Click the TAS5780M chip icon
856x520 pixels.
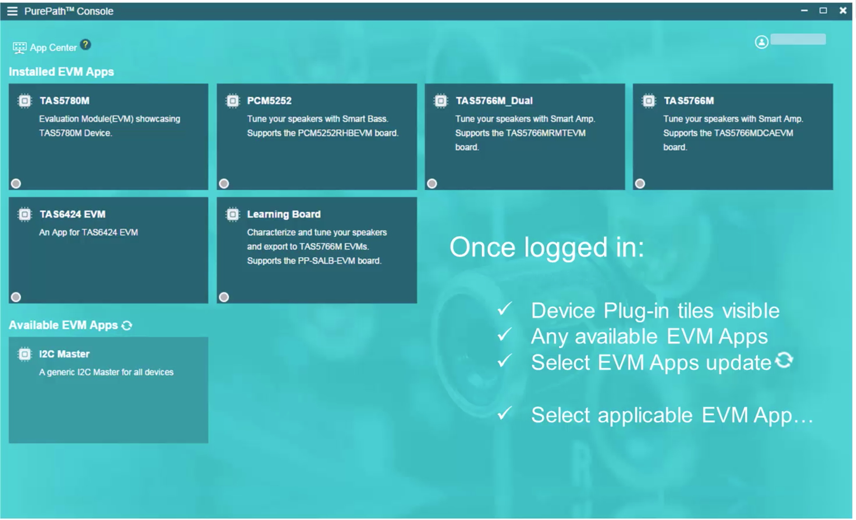click(25, 101)
